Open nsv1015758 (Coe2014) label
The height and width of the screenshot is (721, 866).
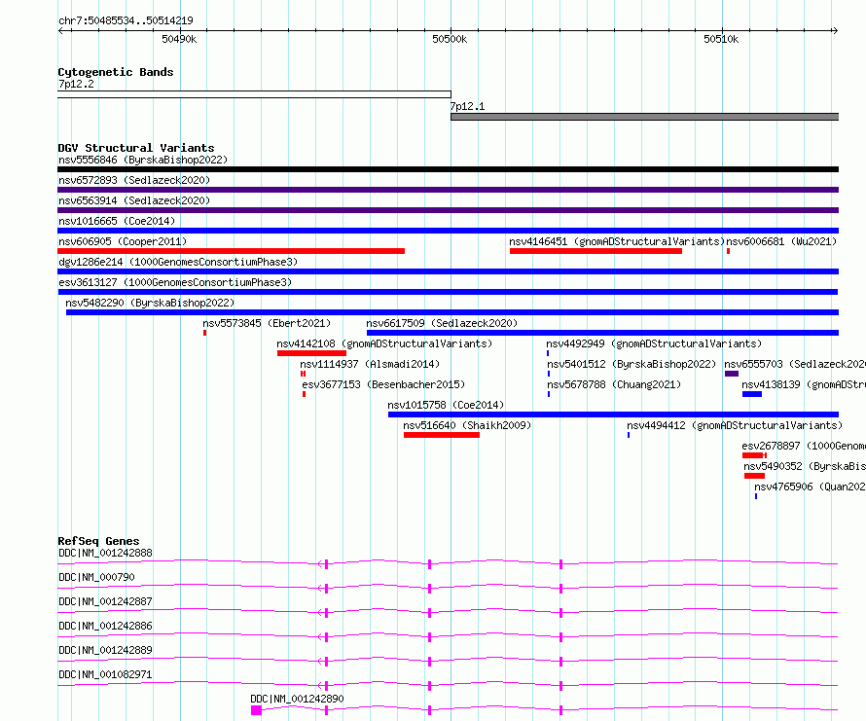[446, 405]
